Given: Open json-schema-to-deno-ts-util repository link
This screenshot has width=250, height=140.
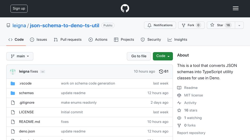Looking at the screenshot, I should [64, 25].
